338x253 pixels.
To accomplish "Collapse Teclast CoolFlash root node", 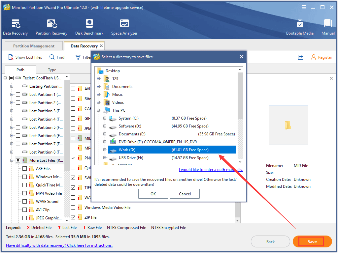I will (5, 78).
